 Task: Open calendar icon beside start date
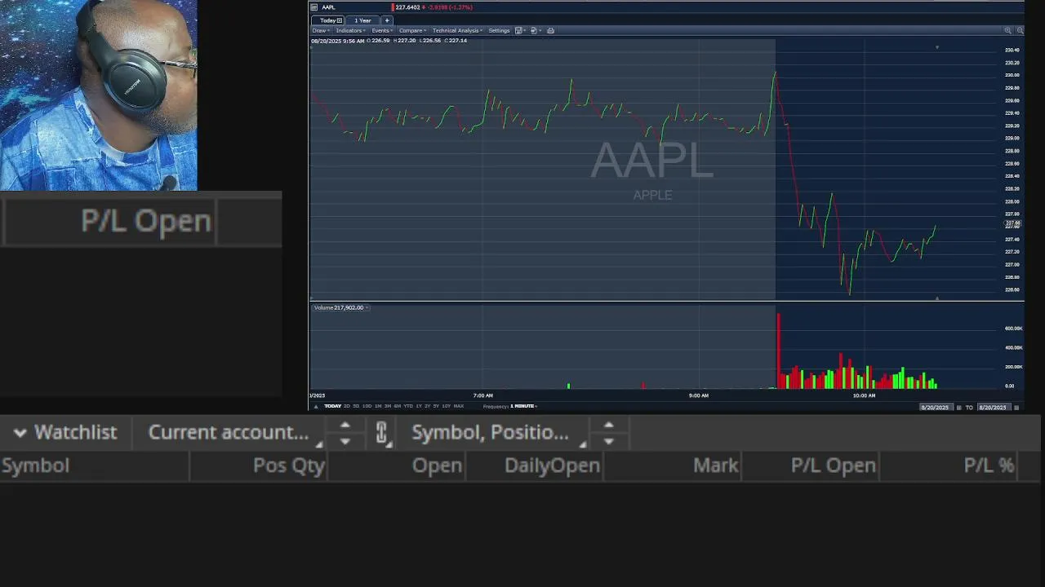(959, 408)
